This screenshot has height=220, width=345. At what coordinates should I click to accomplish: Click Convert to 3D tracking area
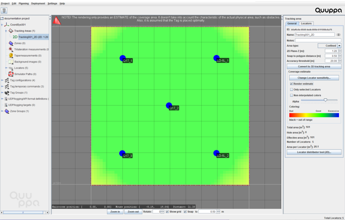coord(314,66)
